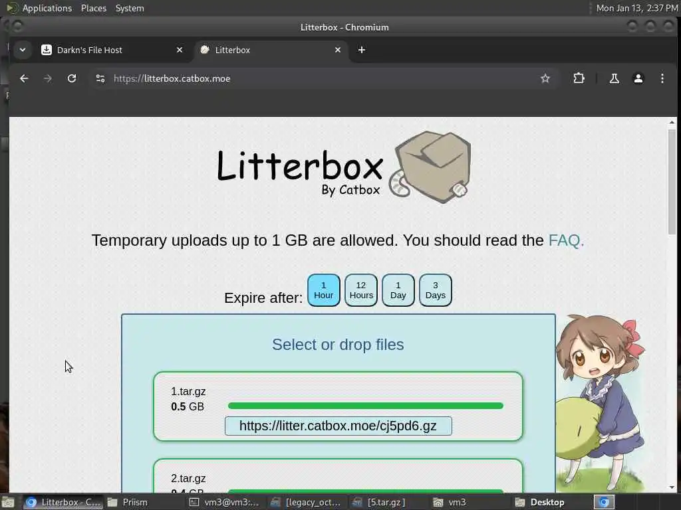This screenshot has height=510, width=681.
Task: Expand the tab search dropdown arrow
Action: point(23,50)
